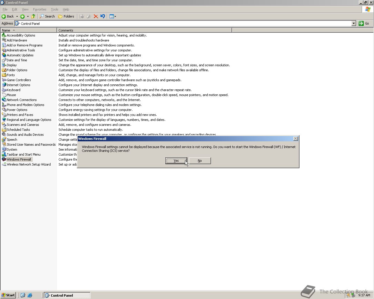Click the Go button

point(364,23)
